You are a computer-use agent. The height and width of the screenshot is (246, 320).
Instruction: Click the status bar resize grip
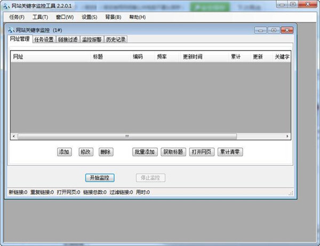291,193
